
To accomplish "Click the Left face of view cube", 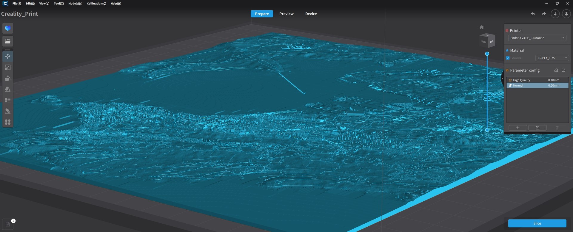I will [492, 41].
